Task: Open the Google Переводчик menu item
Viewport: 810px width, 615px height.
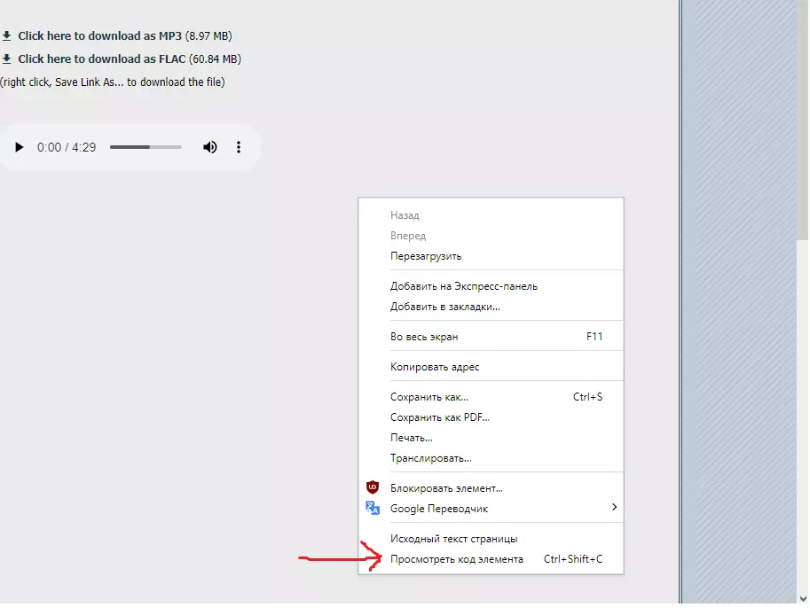Action: (491, 509)
